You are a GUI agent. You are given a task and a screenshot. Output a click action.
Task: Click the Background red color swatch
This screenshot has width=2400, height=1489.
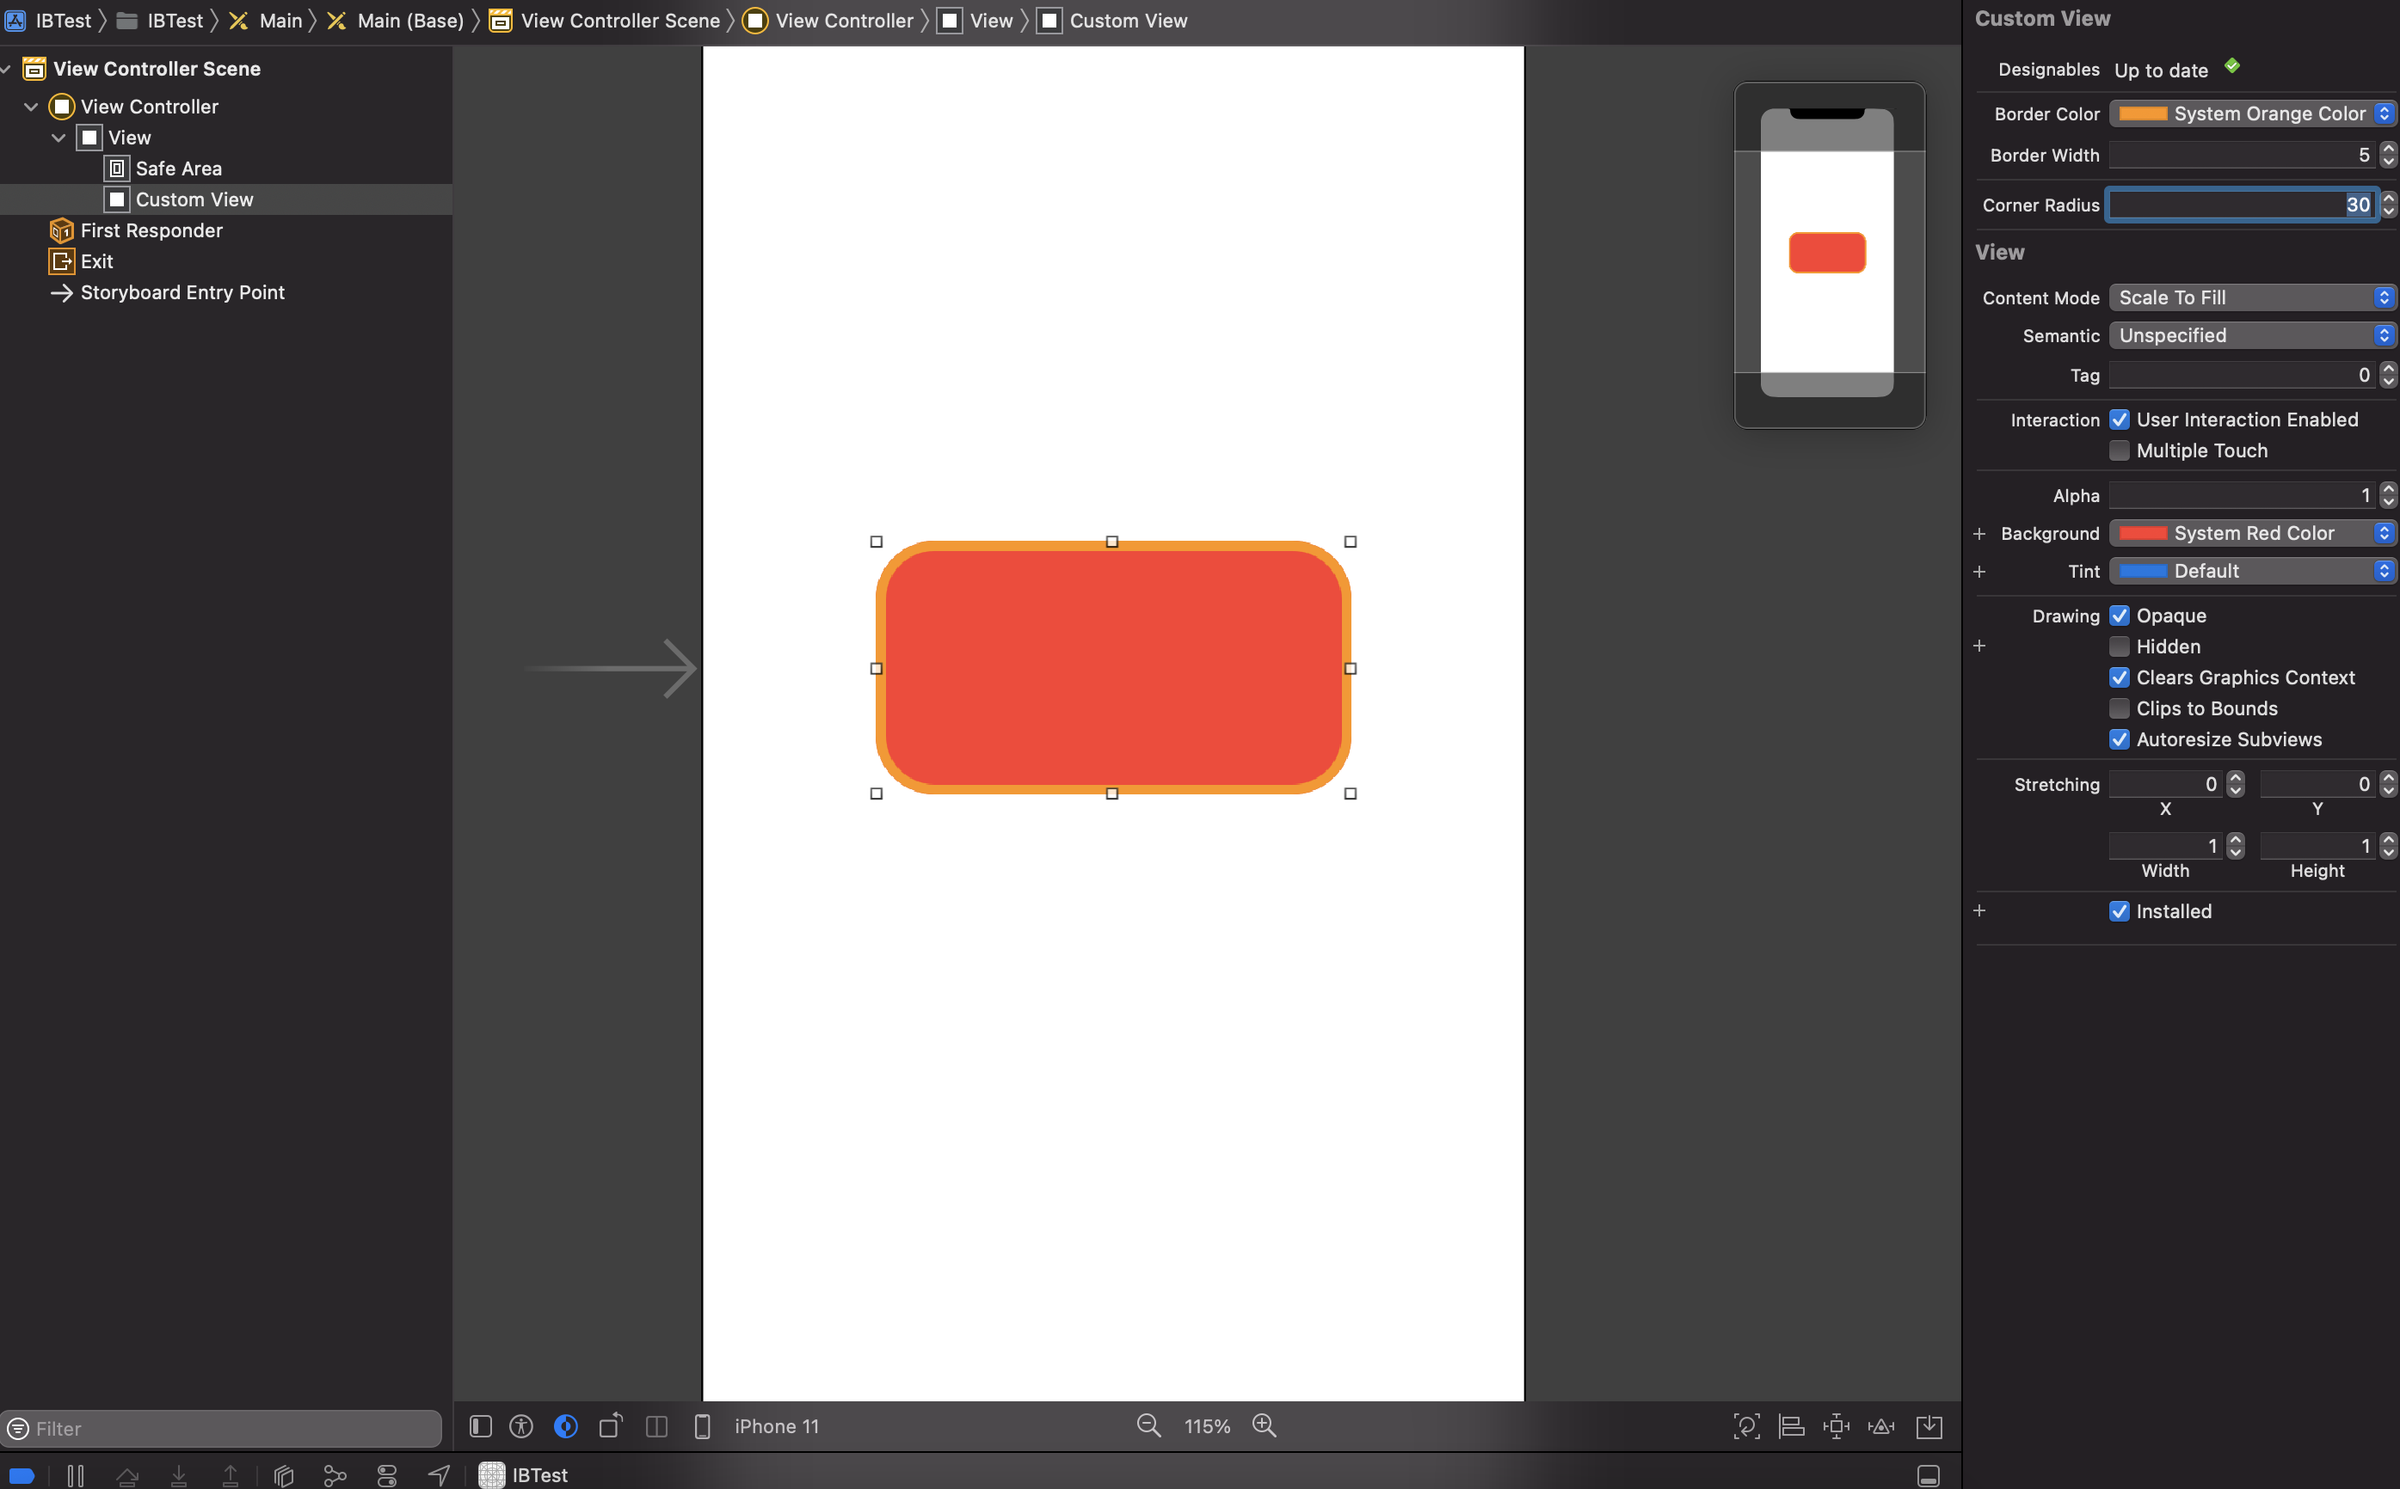[2142, 533]
